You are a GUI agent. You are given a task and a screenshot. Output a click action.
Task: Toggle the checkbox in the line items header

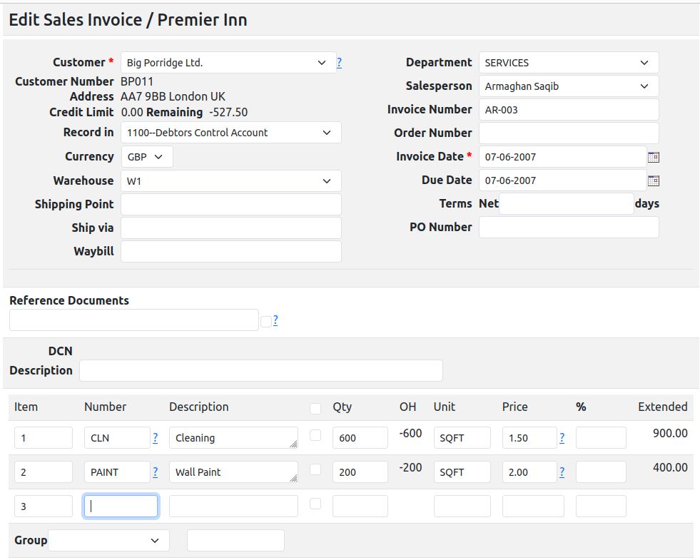coord(315,408)
